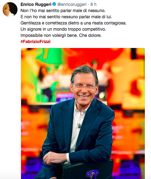
Task: Open the attached photo of the smiling man
Action: (83, 113)
